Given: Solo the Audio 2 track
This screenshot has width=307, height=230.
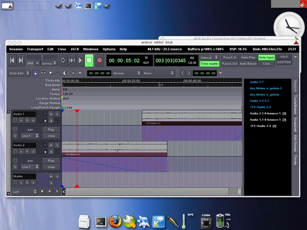Looking at the screenshot, I should pos(57,145).
